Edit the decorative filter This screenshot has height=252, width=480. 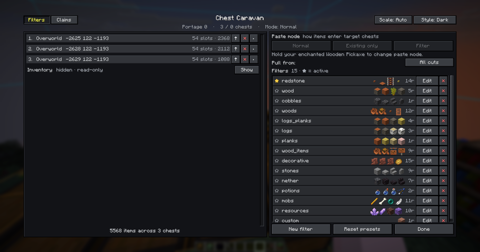[427, 161]
